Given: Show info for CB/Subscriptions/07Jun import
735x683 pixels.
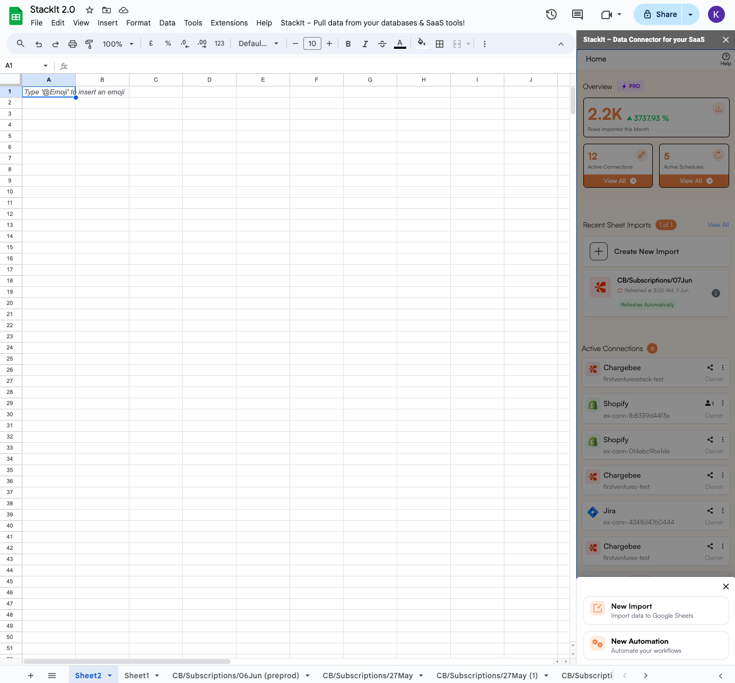Looking at the screenshot, I should [x=716, y=293].
